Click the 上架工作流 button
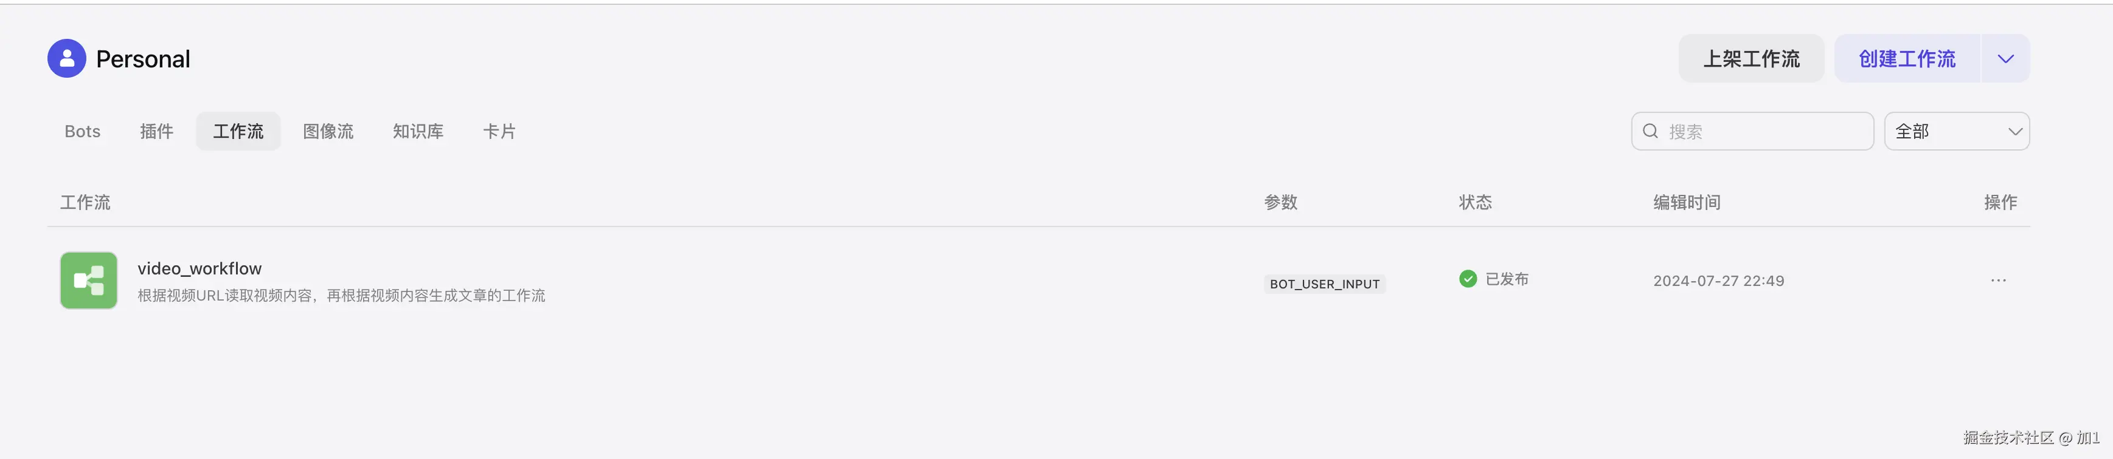 [1751, 59]
